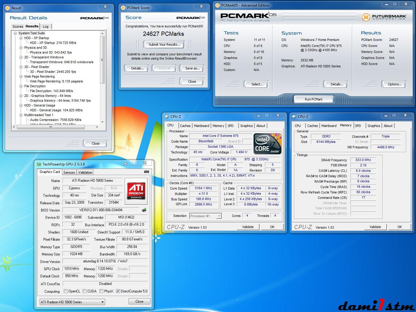Viewport: 416px width, 312px height.
Task: Click the Intel Core i7 logo in CPU-Z
Action: coord(267,144)
